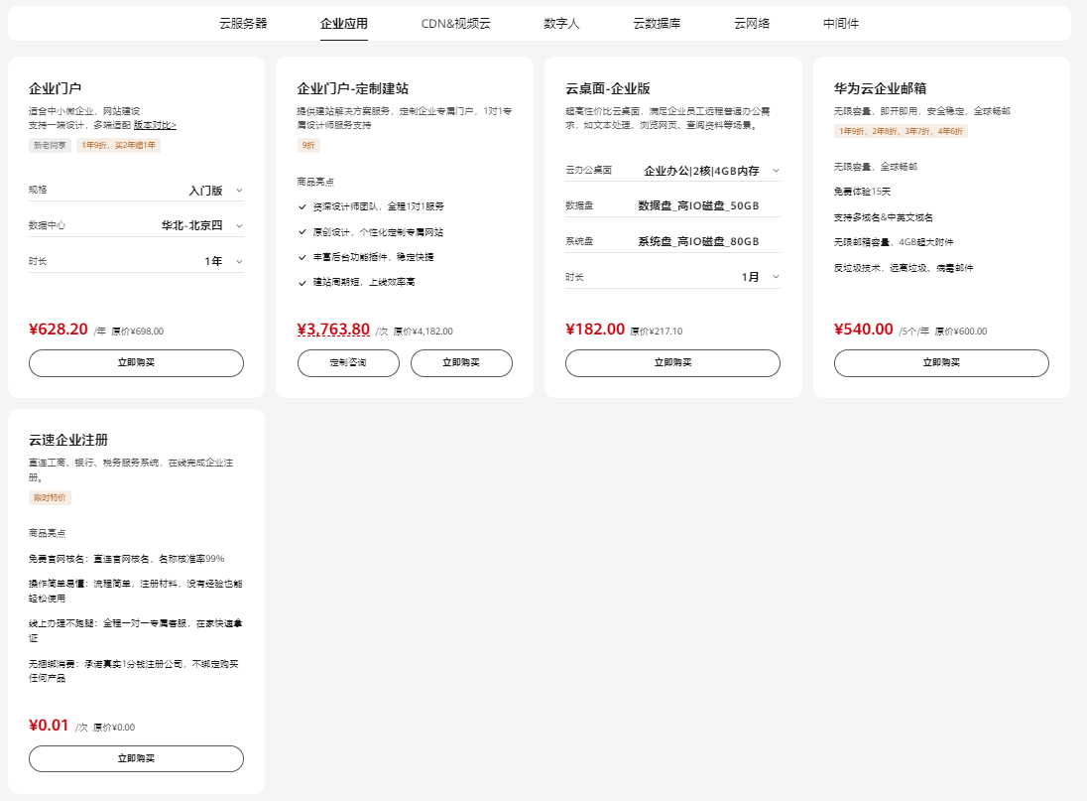The width and height of the screenshot is (1087, 801).
Task: Open the 云网络 tab
Action: (752, 23)
